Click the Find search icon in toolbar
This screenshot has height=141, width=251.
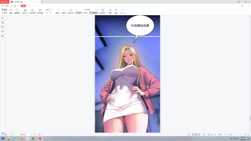(x=116, y=10)
